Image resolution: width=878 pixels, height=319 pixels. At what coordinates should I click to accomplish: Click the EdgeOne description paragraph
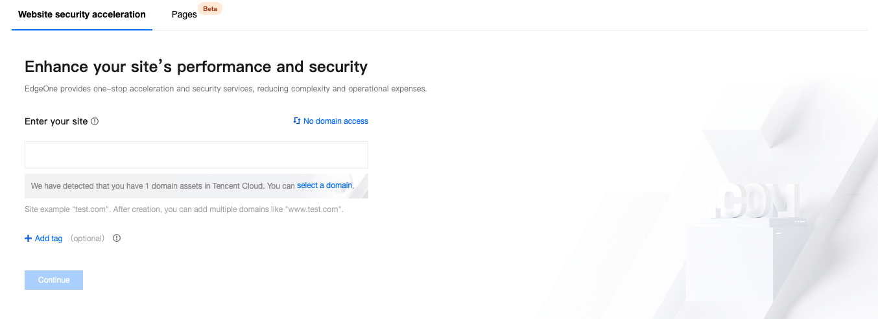(226, 89)
